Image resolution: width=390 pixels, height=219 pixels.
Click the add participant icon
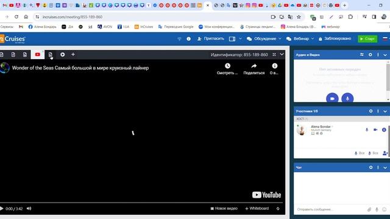(x=385, y=153)
